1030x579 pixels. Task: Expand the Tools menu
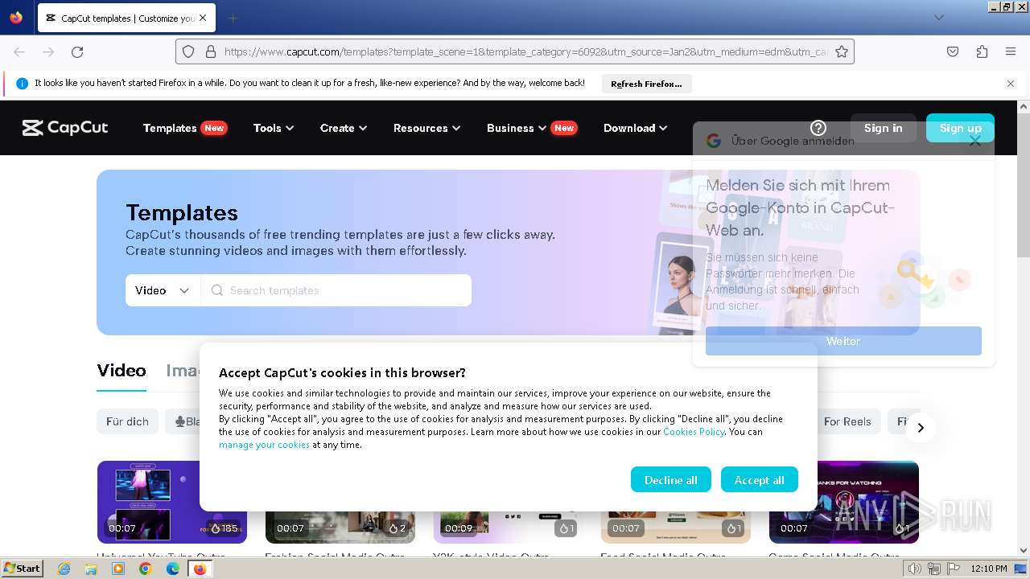[x=274, y=128]
